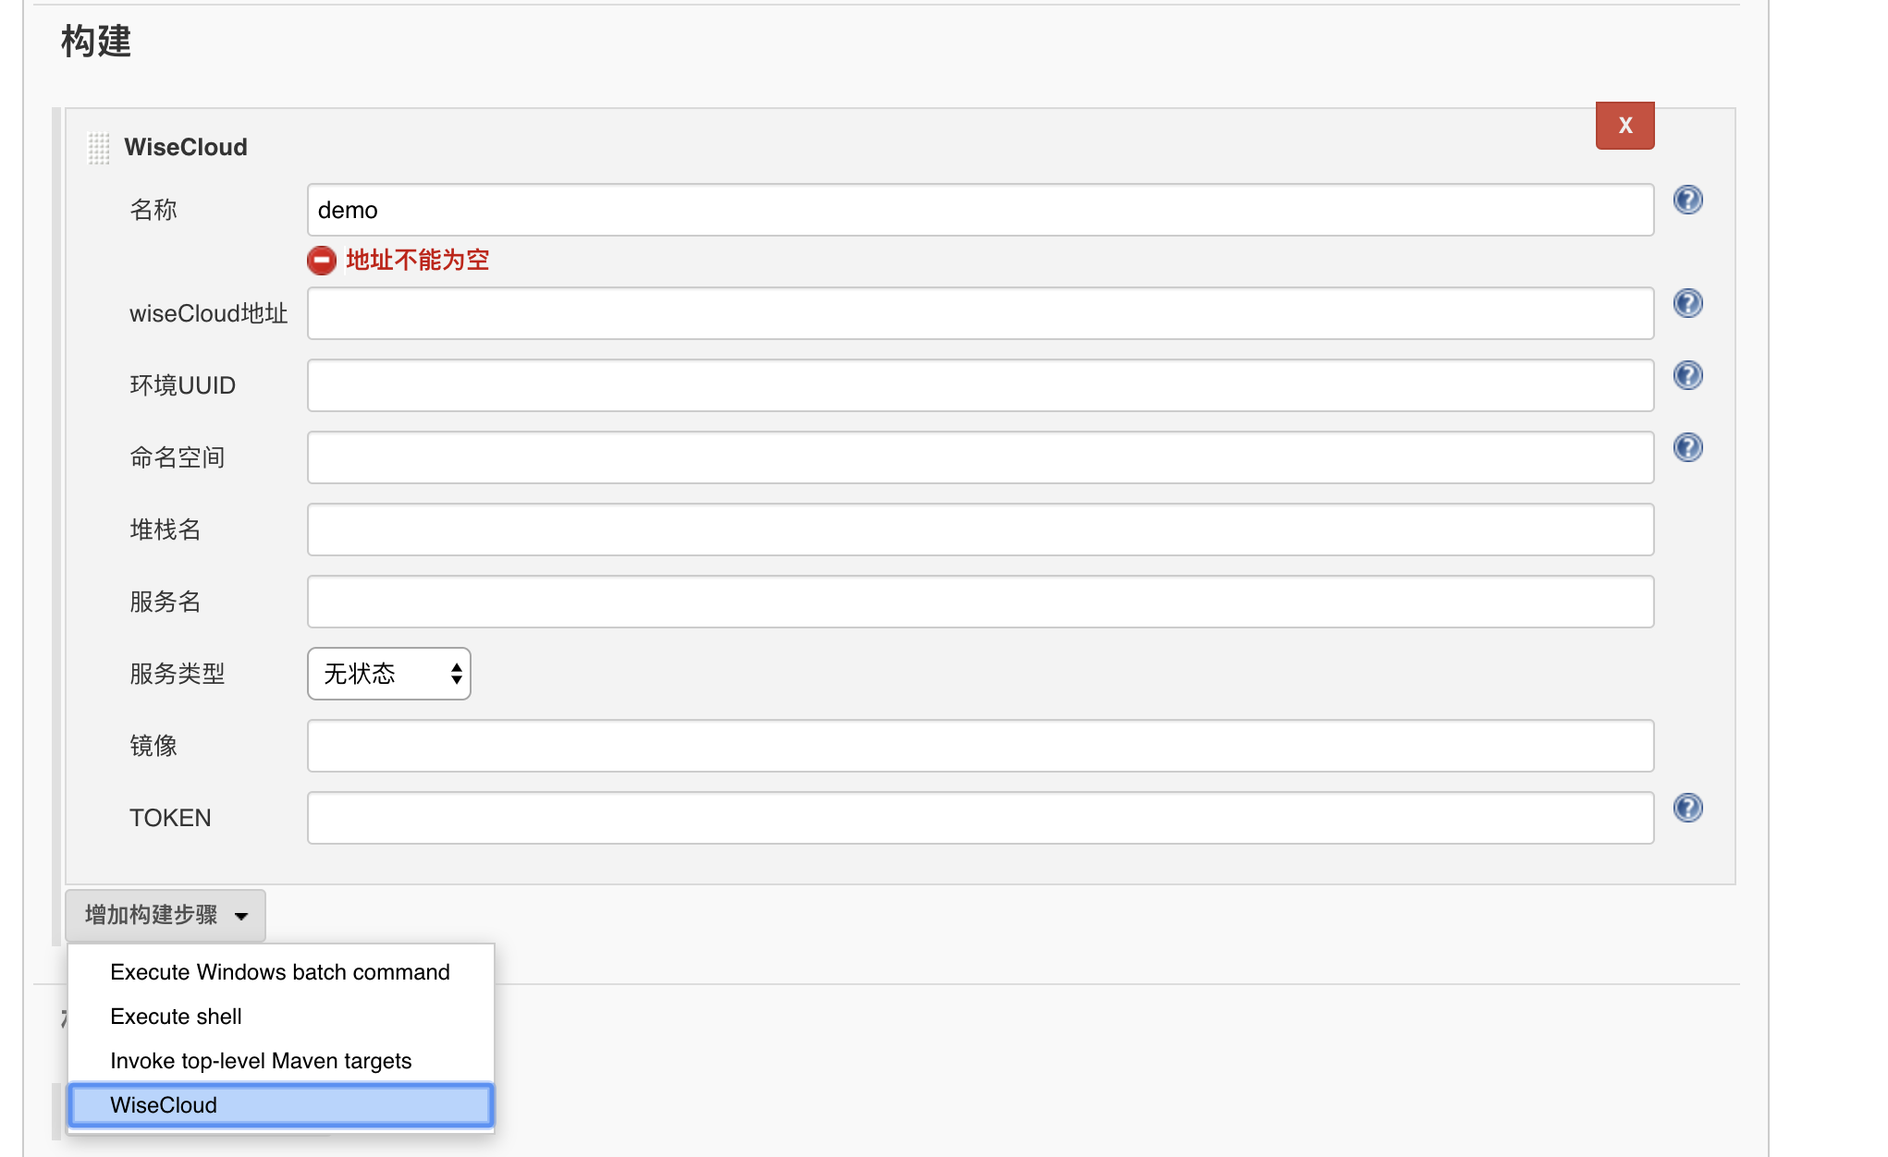Open help for wiseCloud地址 field
The height and width of the screenshot is (1157, 1888).
pos(1687,303)
